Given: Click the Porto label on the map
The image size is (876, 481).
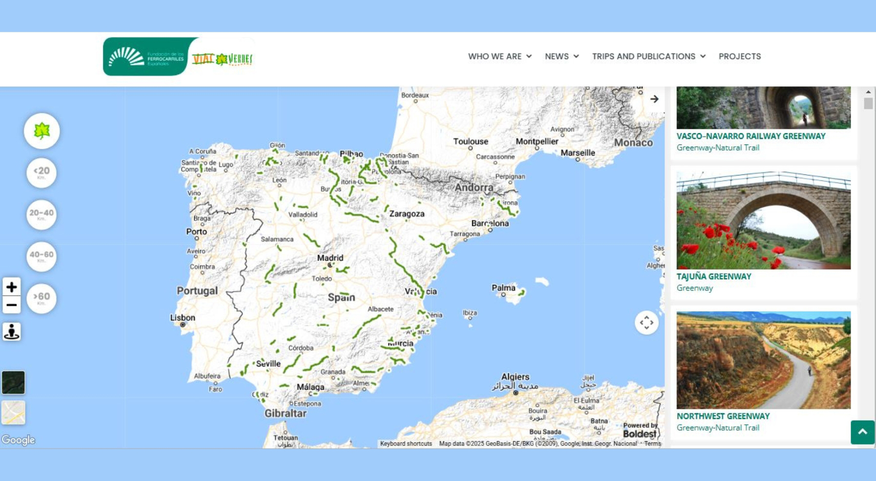Looking at the screenshot, I should (196, 232).
